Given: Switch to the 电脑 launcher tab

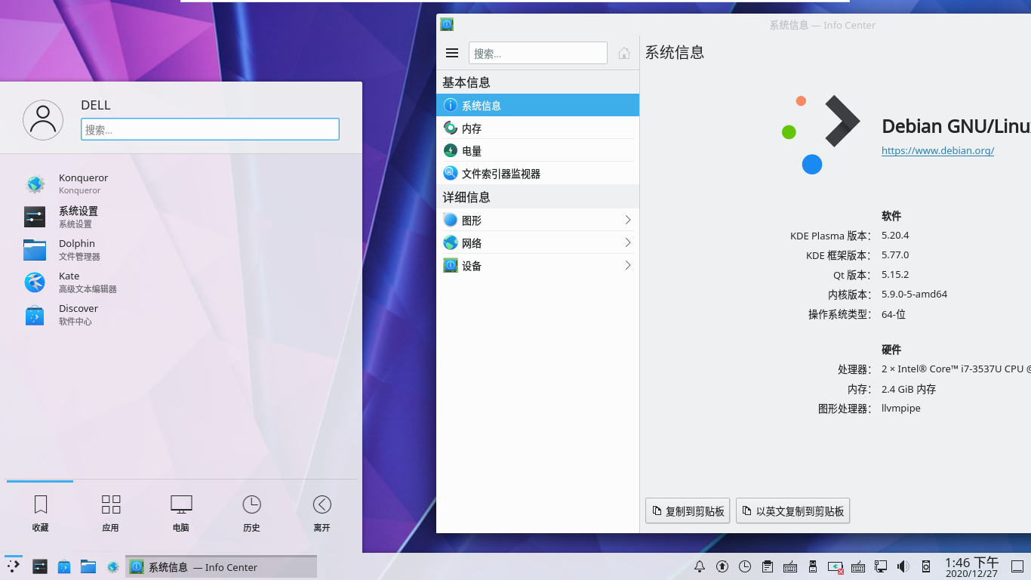Looking at the screenshot, I should click(x=181, y=514).
